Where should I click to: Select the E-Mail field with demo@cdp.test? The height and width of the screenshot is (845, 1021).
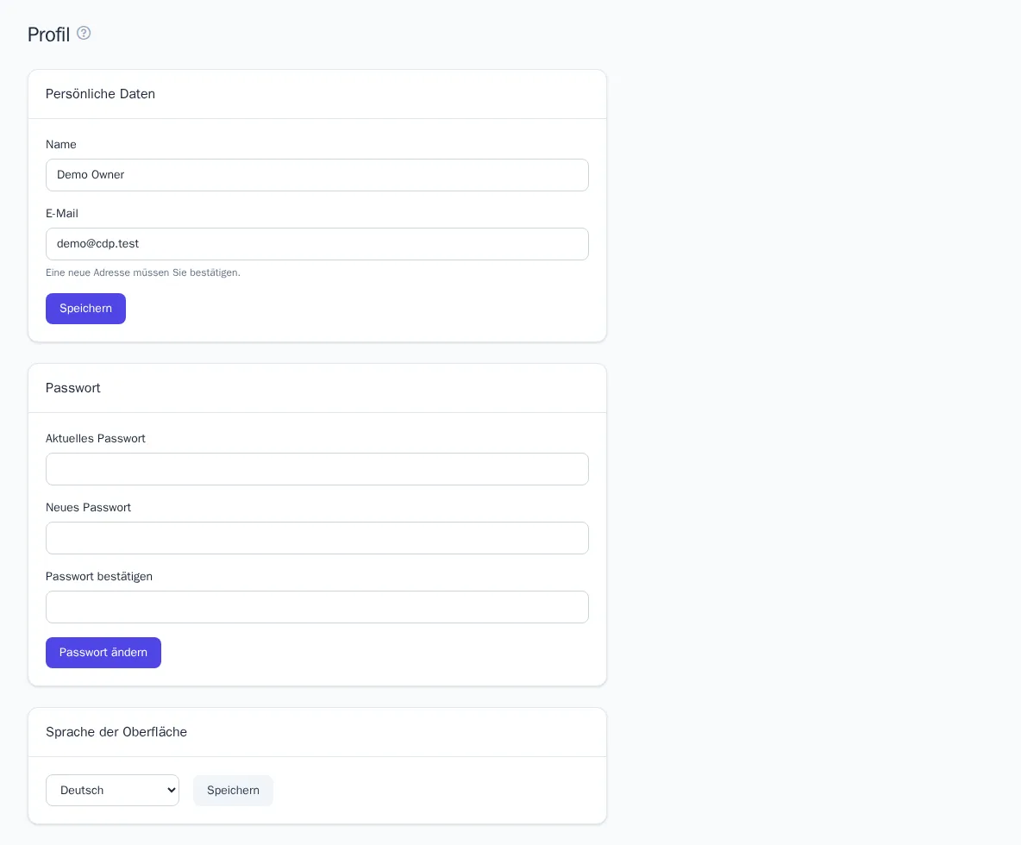[317, 244]
